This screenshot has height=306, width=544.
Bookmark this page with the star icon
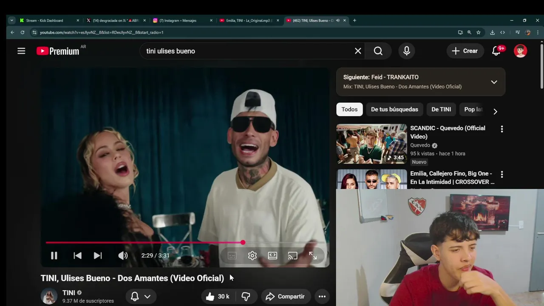479,32
